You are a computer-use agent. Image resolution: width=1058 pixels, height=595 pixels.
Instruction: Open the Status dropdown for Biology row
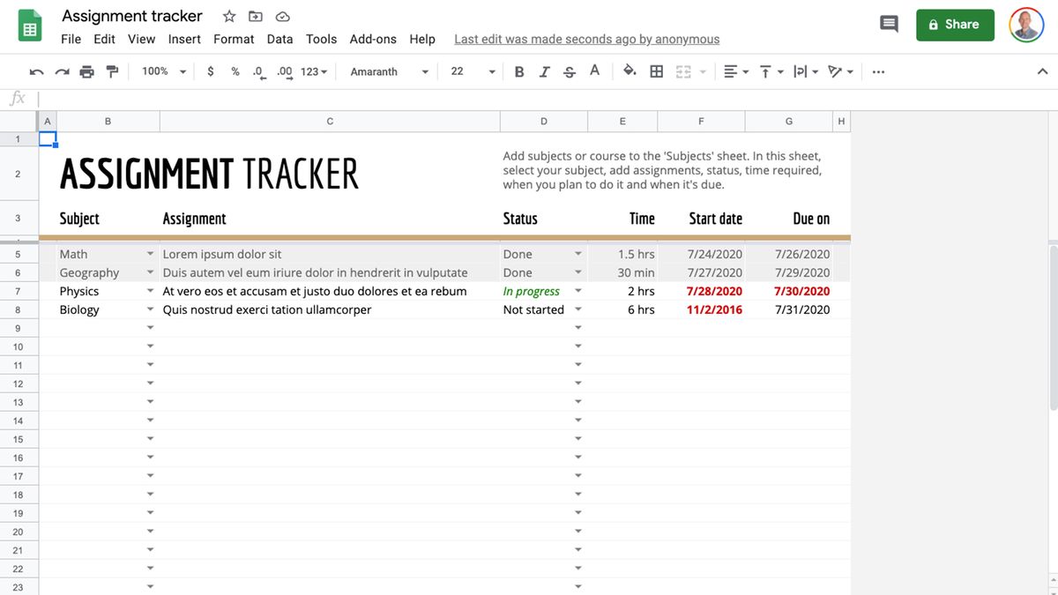578,309
